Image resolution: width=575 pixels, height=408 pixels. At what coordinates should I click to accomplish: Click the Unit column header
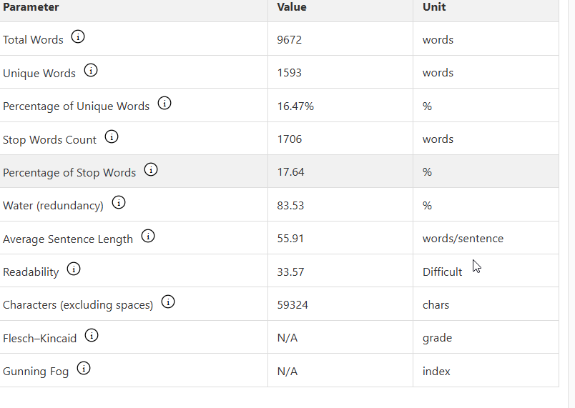434,7
